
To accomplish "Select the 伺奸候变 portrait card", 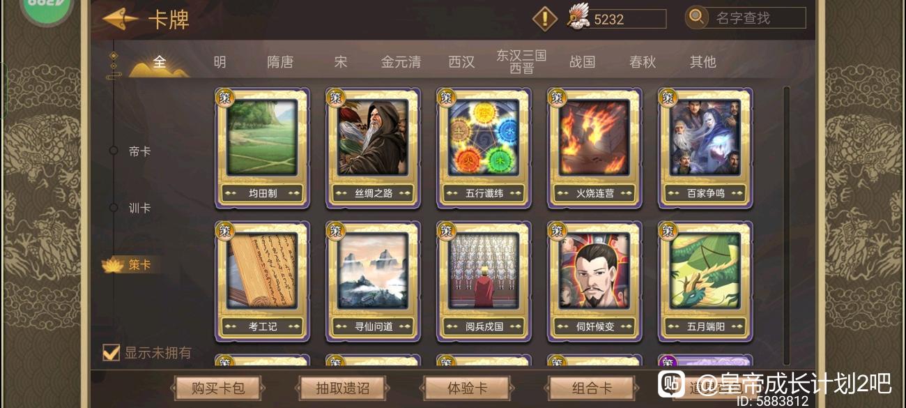I will click(x=594, y=282).
